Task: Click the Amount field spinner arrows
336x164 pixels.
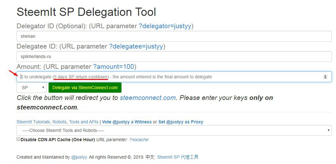Action: [325, 77]
